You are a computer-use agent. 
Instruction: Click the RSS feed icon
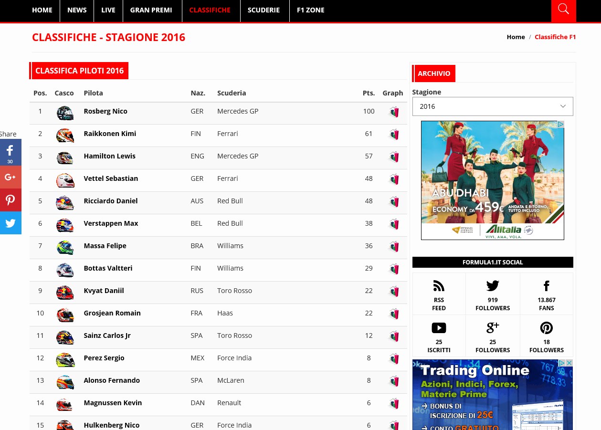point(439,286)
